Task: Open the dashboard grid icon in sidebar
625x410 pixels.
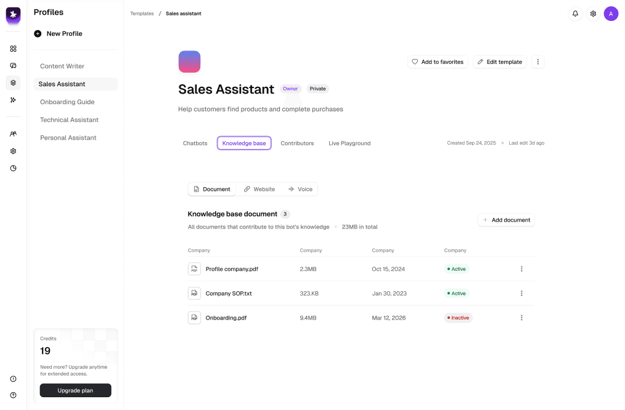Action: 13,49
